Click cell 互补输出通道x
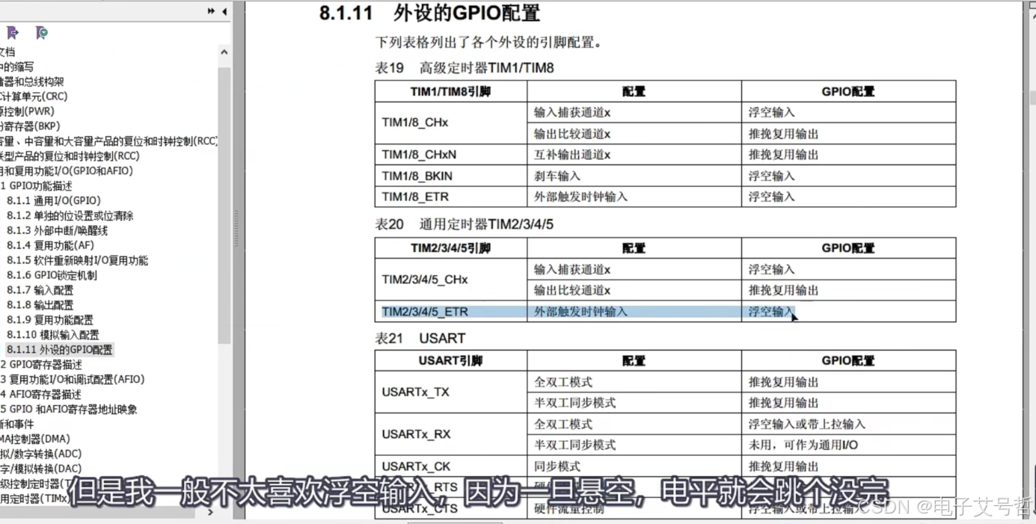 tap(634, 155)
